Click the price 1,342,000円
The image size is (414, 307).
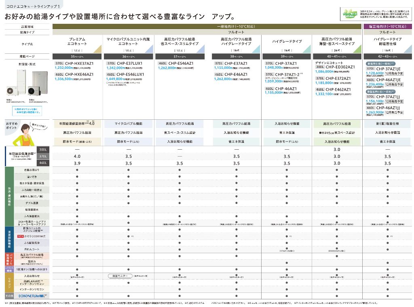coord(115,68)
